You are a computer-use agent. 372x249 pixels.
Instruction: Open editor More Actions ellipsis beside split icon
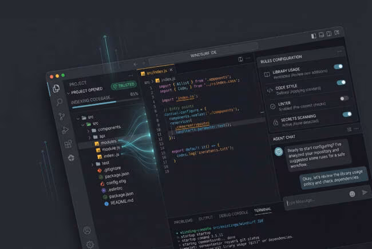(248, 58)
